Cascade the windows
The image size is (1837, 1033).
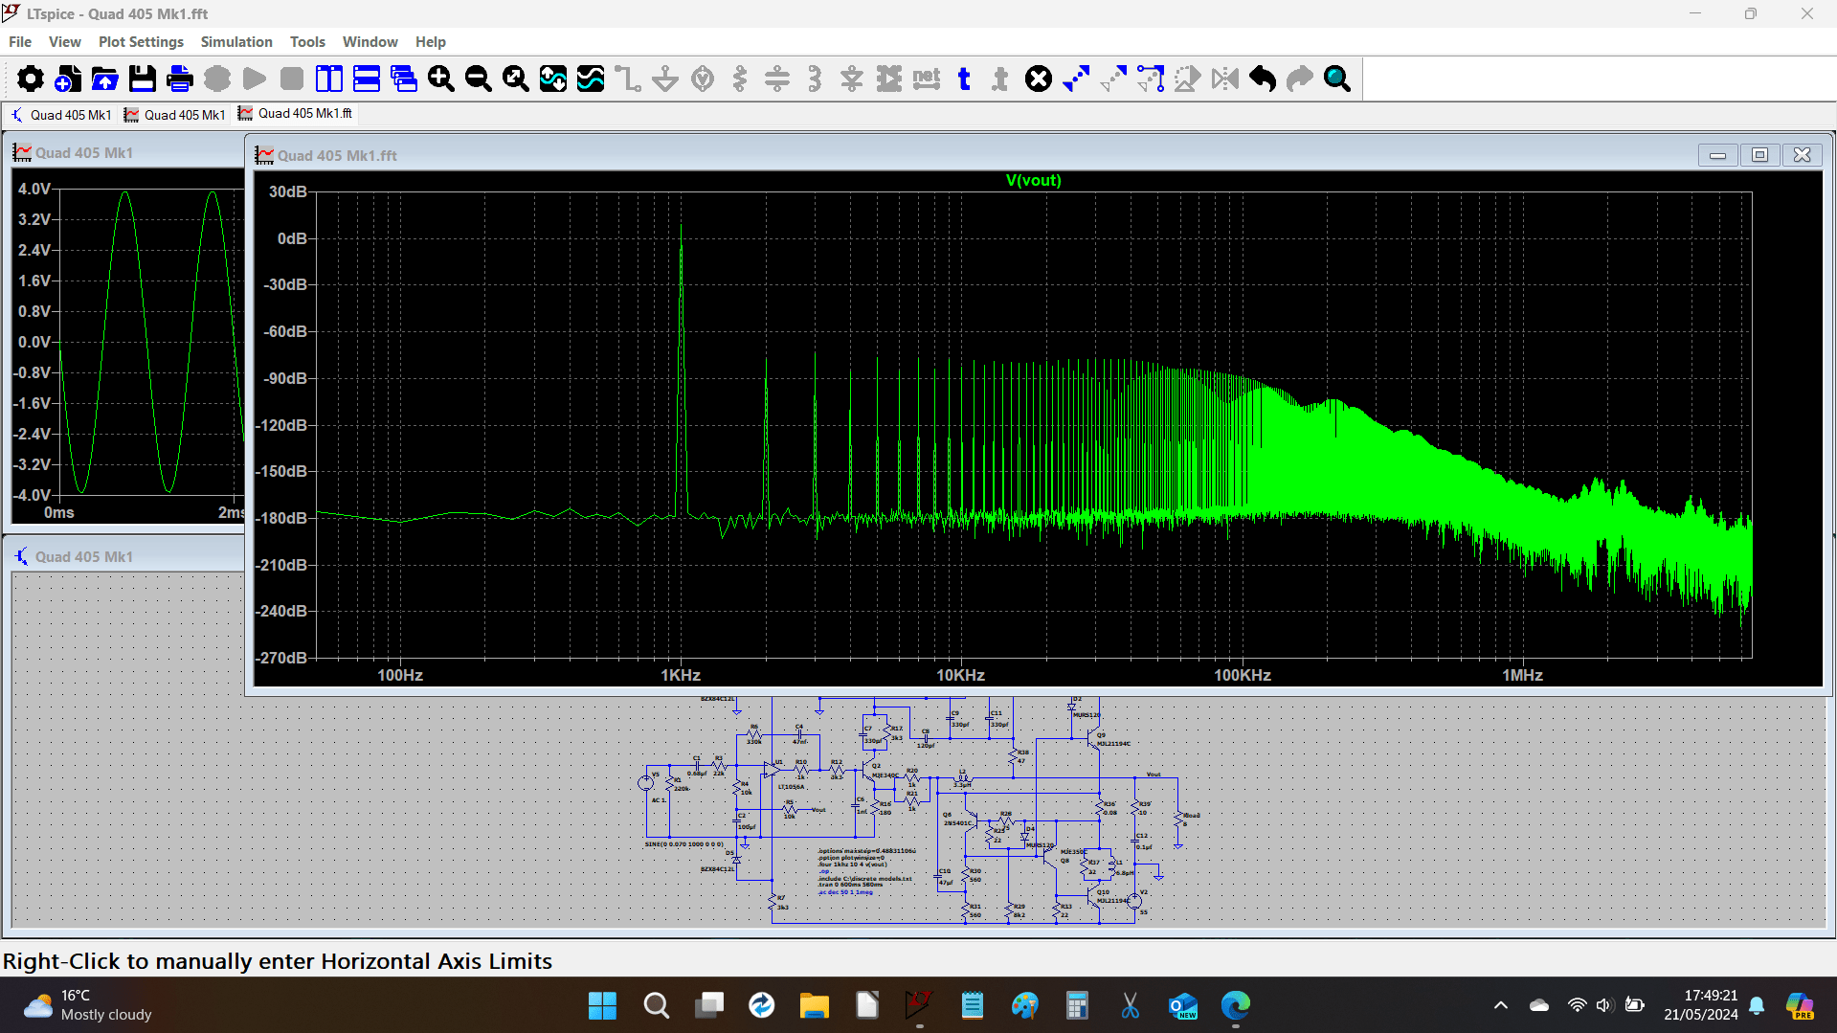click(404, 79)
